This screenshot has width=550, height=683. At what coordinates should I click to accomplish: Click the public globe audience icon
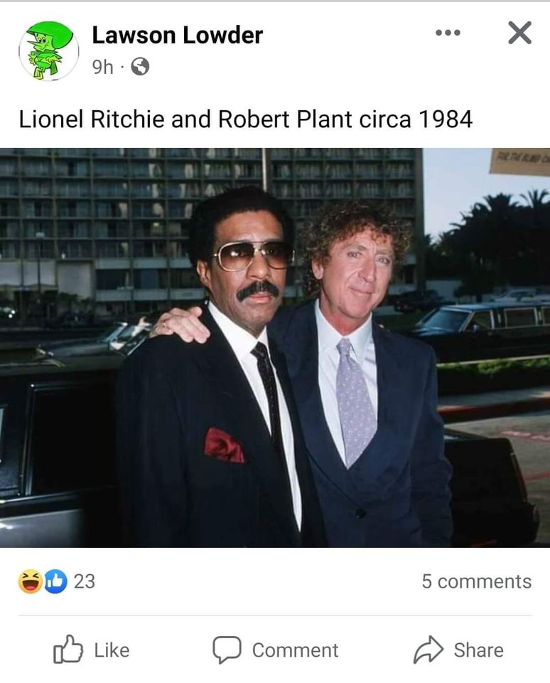pos(141,67)
